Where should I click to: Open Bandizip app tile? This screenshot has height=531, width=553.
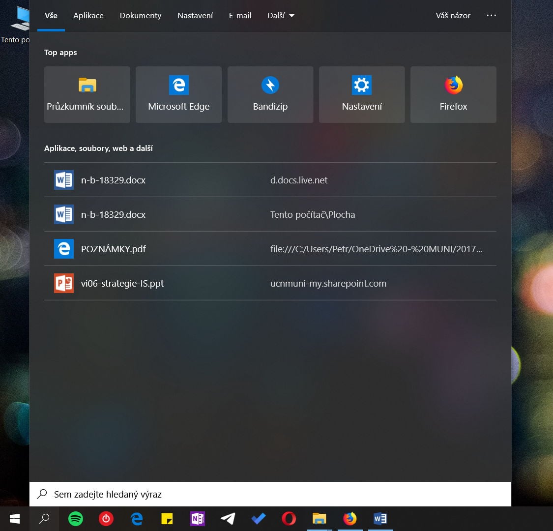click(270, 94)
